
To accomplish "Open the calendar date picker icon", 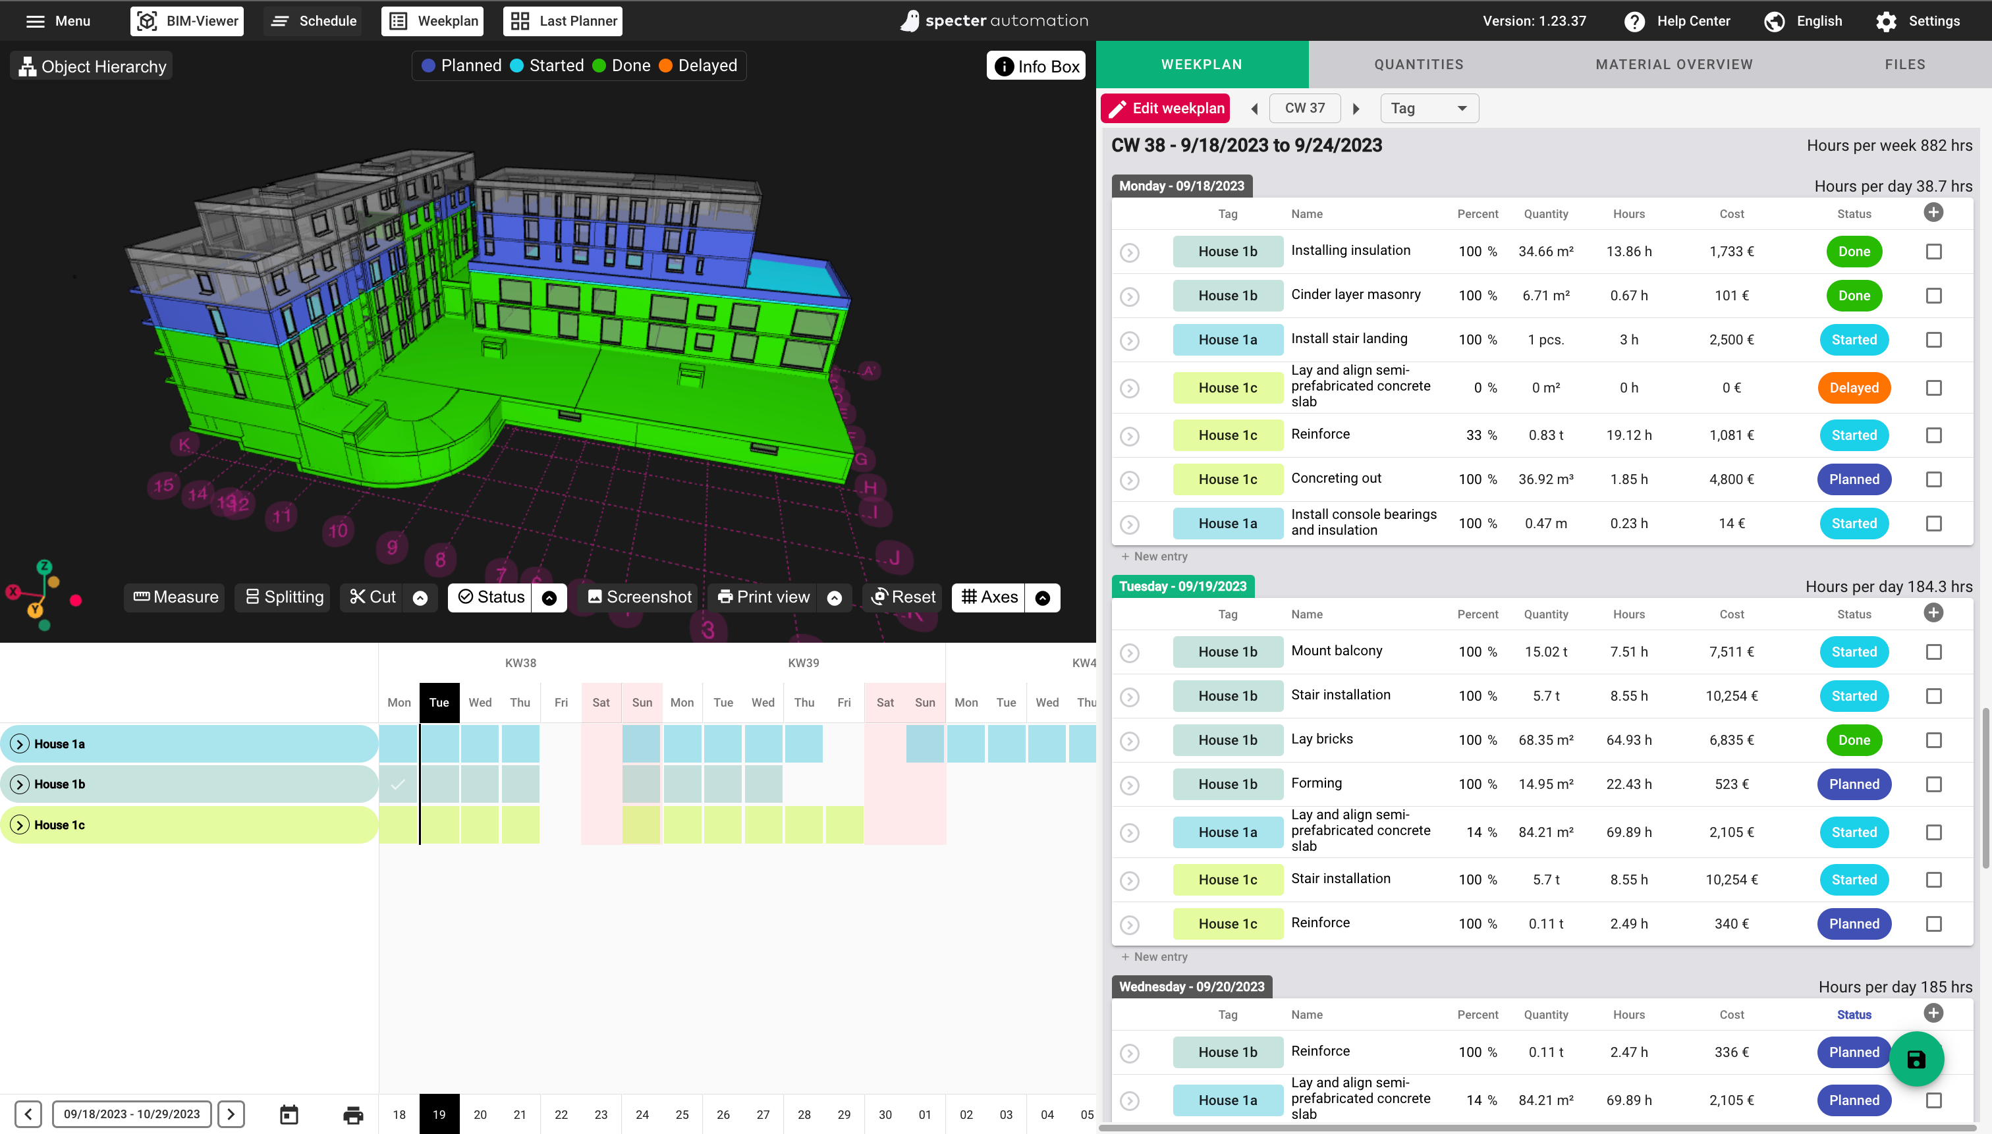I will (289, 1114).
